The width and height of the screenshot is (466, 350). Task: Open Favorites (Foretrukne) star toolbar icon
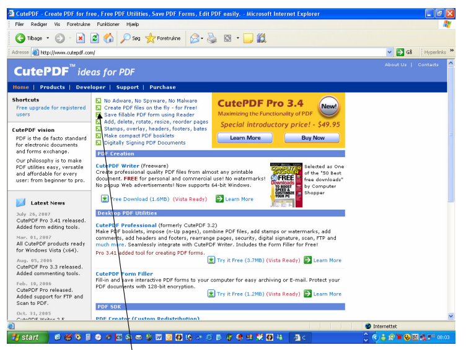coord(151,38)
